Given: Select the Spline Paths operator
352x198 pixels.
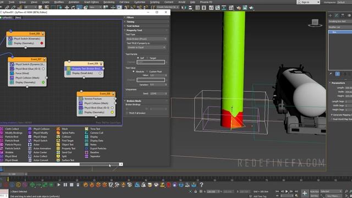Looking at the screenshot, I should tap(66, 133).
